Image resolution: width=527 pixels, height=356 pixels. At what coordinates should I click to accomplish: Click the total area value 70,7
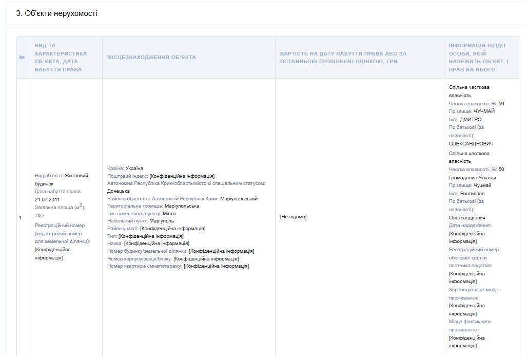coord(40,215)
